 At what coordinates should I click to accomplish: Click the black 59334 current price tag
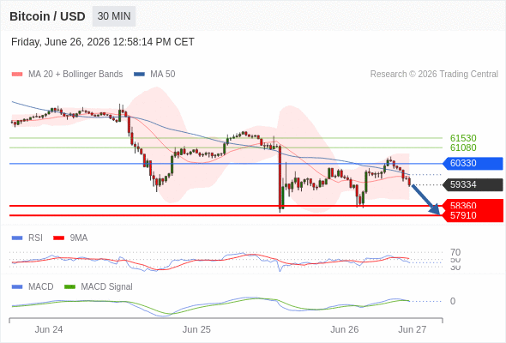tap(473, 185)
